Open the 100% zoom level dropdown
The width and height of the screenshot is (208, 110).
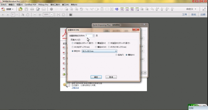(51, 15)
